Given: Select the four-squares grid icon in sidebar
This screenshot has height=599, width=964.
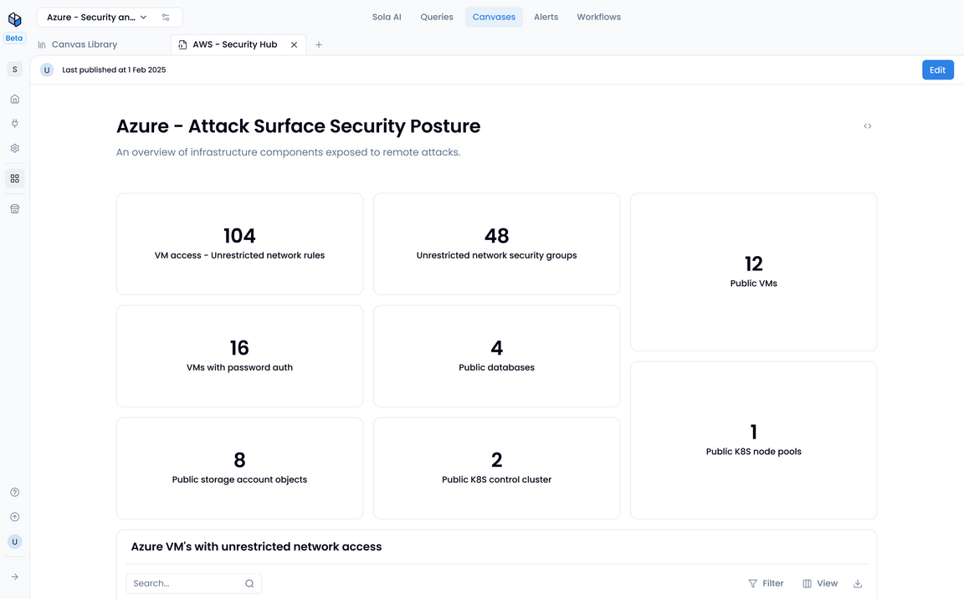Looking at the screenshot, I should coord(15,179).
